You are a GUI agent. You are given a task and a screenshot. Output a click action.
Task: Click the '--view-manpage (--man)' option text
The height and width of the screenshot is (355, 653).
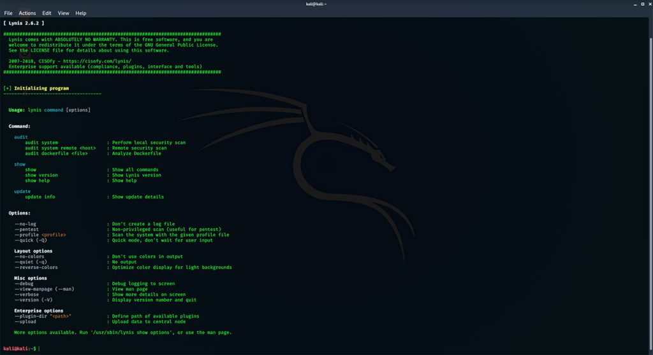tap(45, 289)
